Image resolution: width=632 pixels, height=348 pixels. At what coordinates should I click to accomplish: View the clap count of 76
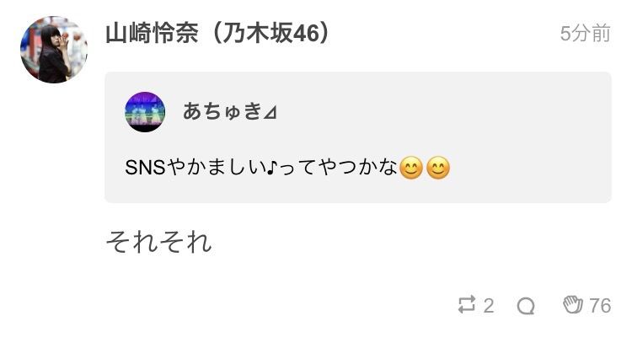coord(600,305)
